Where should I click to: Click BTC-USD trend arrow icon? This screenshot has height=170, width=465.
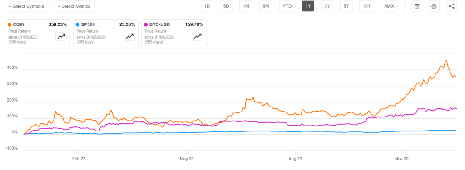198,36
